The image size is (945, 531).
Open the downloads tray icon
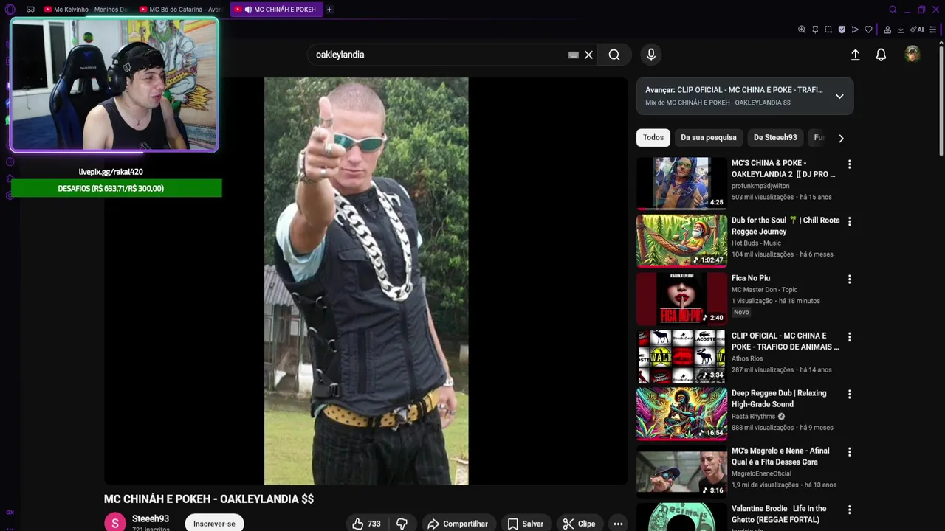tap(901, 29)
